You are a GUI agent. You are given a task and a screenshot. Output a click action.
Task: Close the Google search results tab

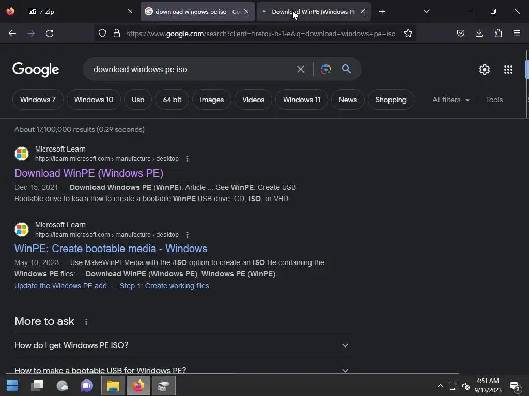pos(246,11)
